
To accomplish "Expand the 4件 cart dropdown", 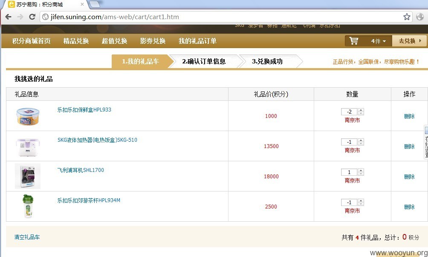I will [x=378, y=41].
